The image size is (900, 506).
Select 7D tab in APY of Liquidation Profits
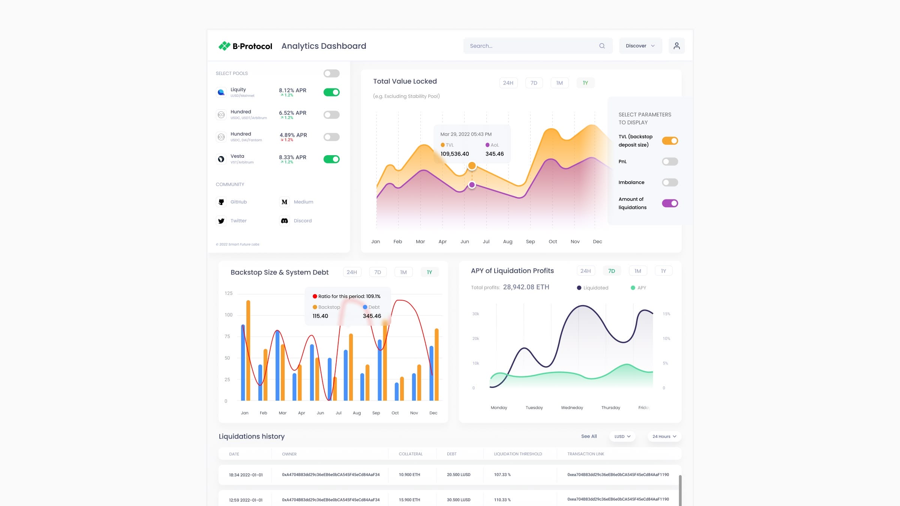612,271
